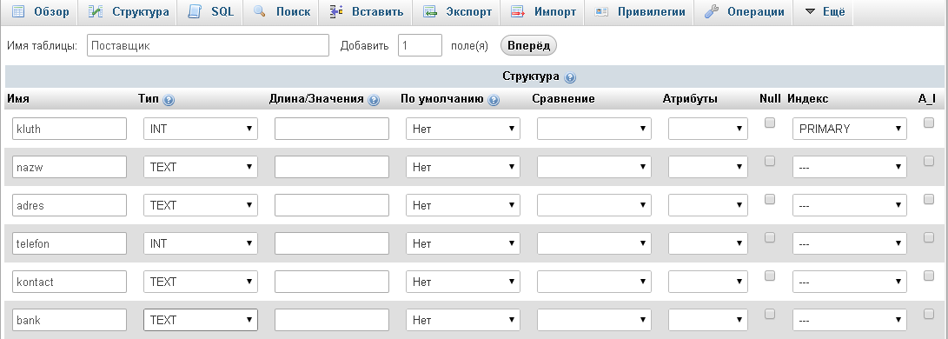Click the Импорт tab icon

click(x=518, y=12)
